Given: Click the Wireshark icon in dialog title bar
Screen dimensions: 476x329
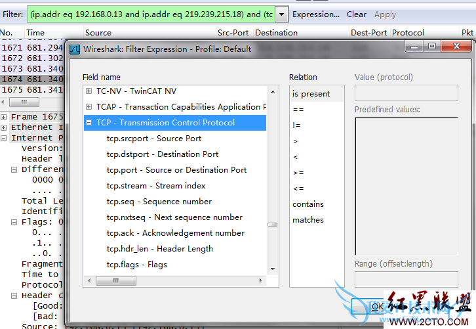Looking at the screenshot, I should [75, 49].
